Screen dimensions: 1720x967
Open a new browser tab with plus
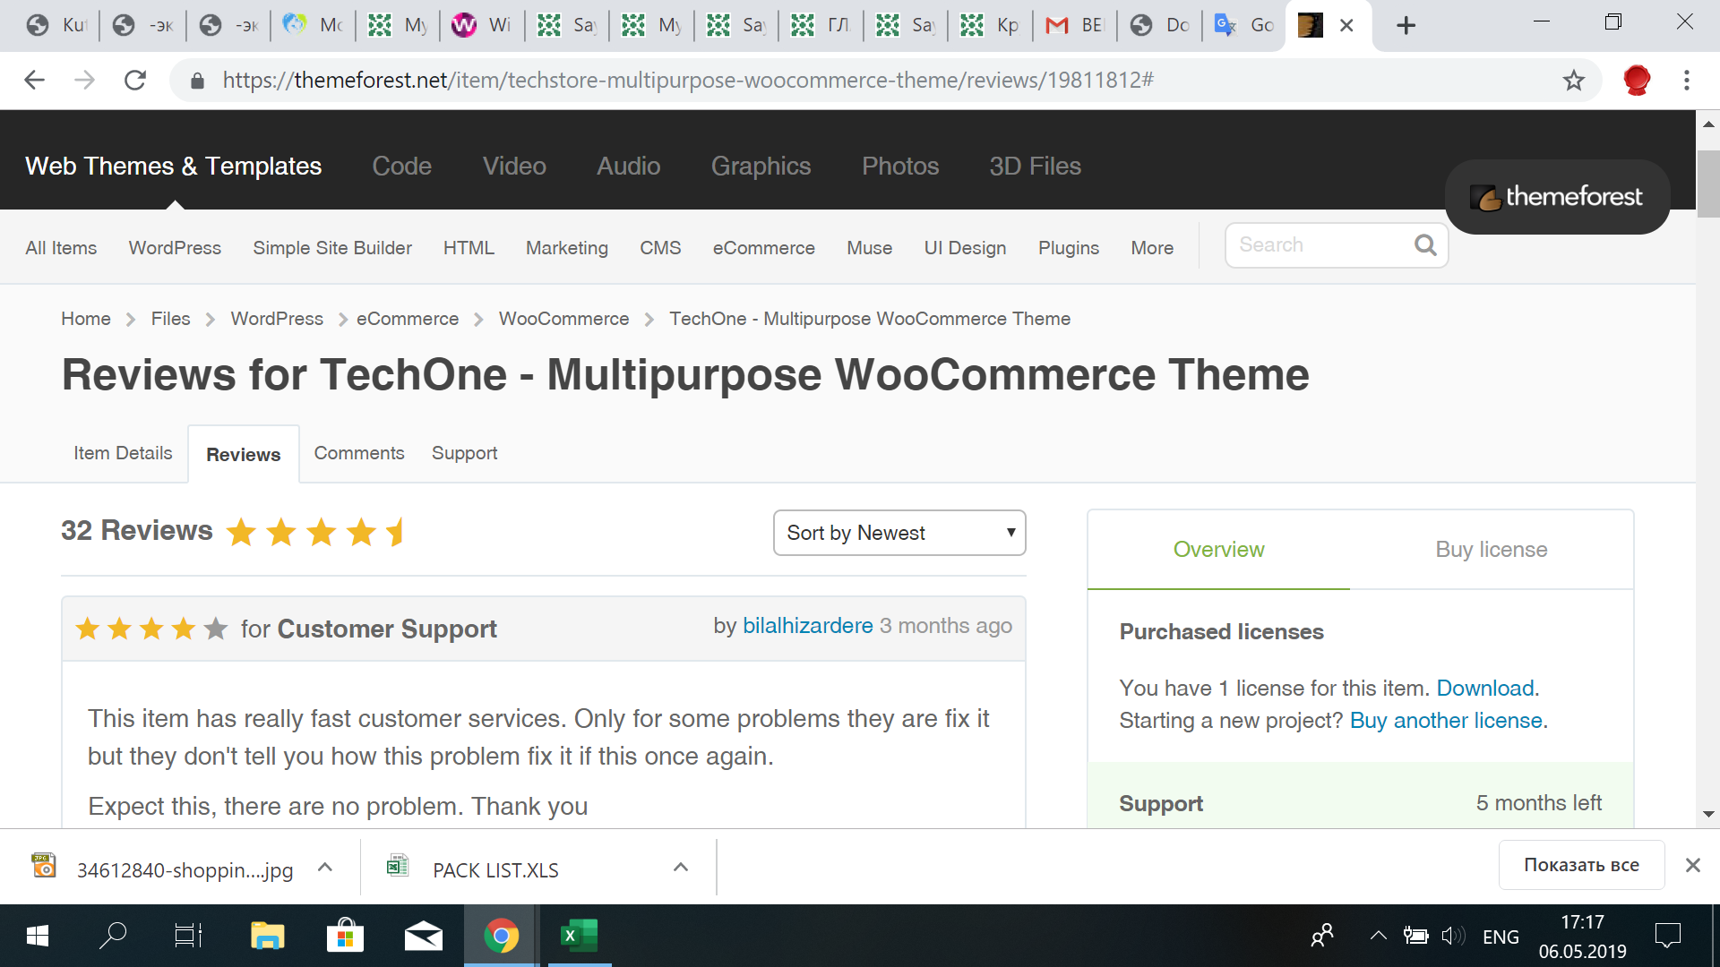coord(1406,25)
